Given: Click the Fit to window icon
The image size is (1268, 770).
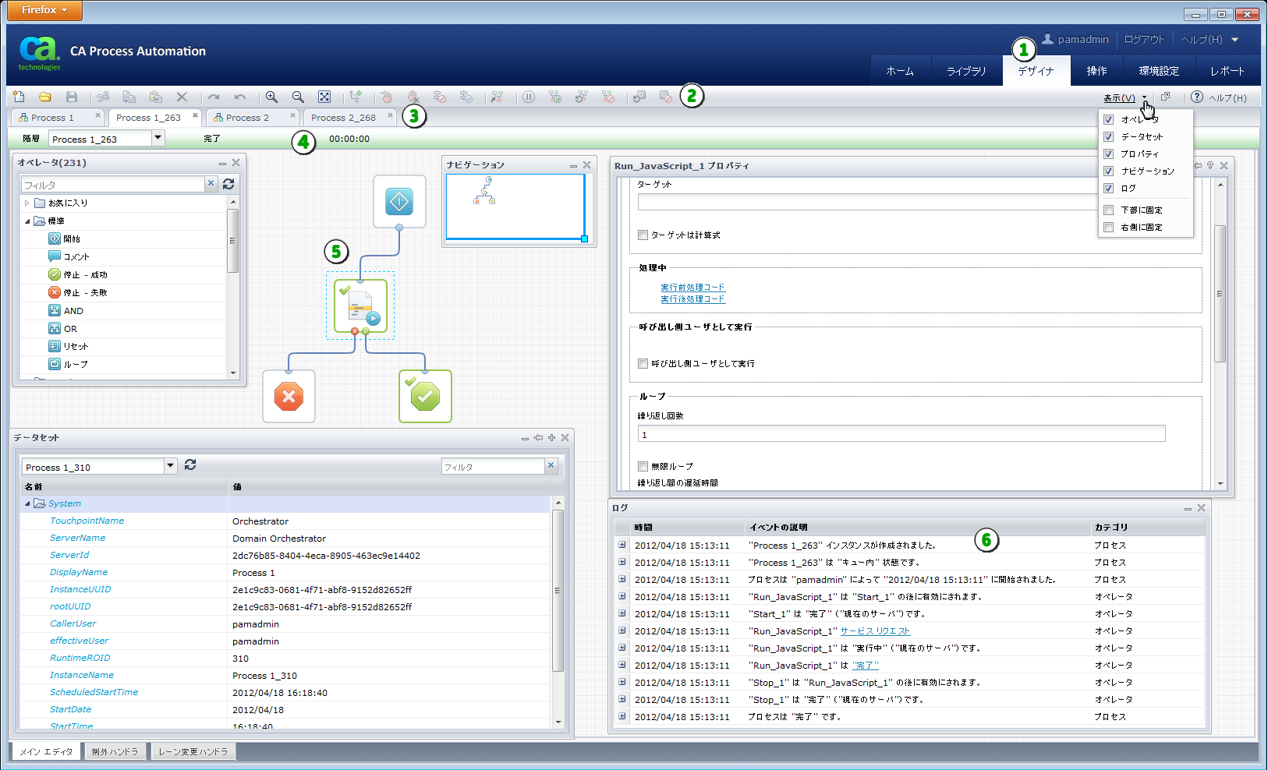Looking at the screenshot, I should [x=324, y=97].
